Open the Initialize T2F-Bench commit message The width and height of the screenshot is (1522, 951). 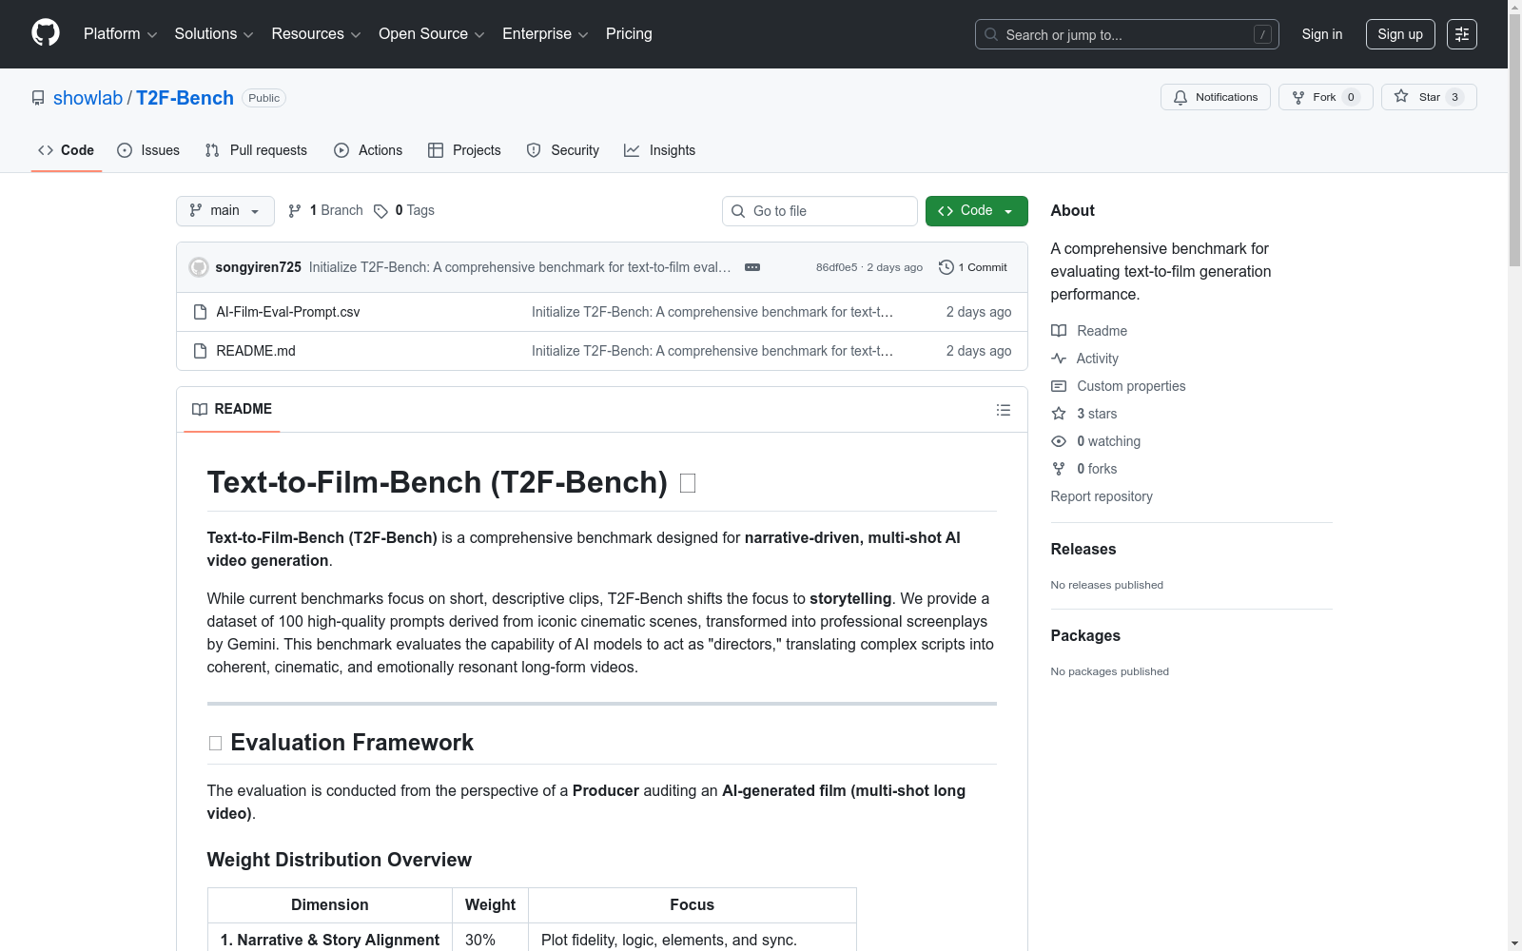[x=520, y=267]
